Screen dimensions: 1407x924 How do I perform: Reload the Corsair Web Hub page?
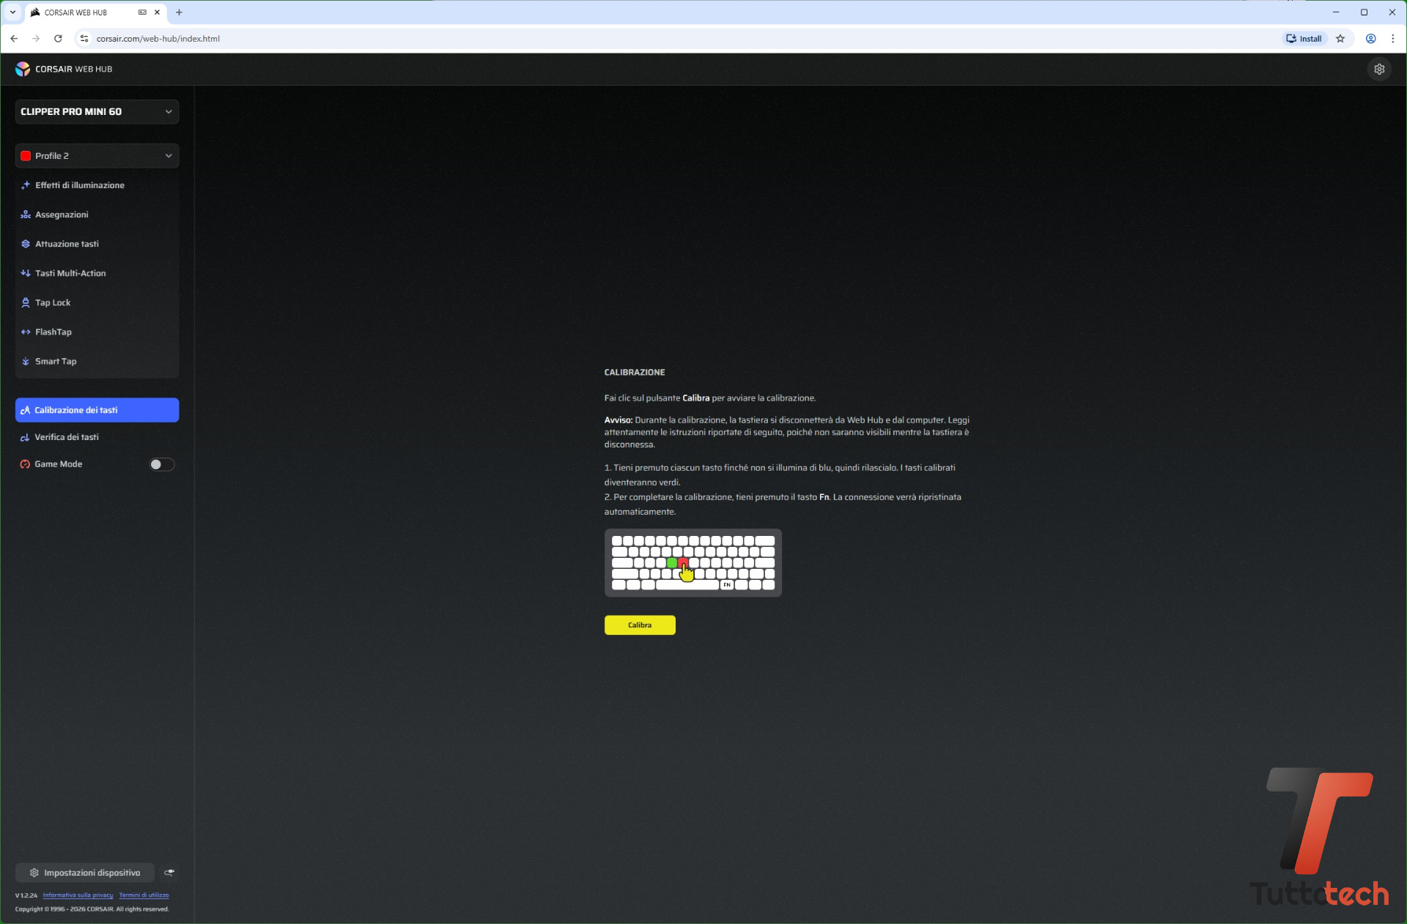58,39
